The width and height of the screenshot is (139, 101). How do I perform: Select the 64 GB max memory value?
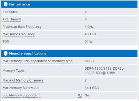[89, 61]
